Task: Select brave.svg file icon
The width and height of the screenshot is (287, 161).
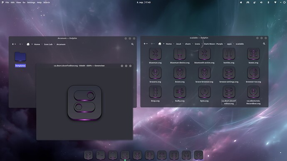Action: (180, 73)
